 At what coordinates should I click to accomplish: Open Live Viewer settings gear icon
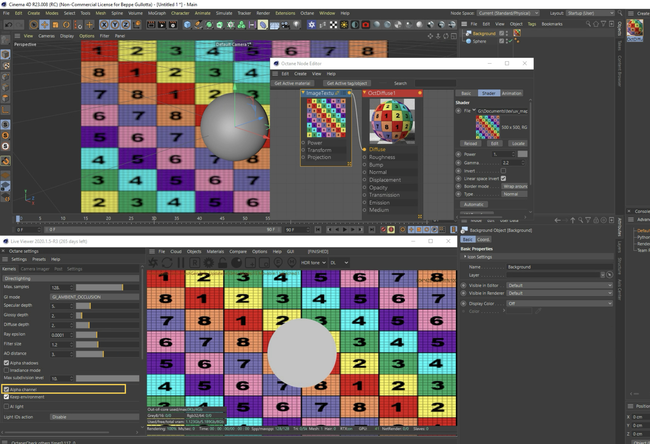[209, 263]
